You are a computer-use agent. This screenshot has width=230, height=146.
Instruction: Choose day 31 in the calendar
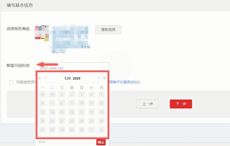point(81,130)
